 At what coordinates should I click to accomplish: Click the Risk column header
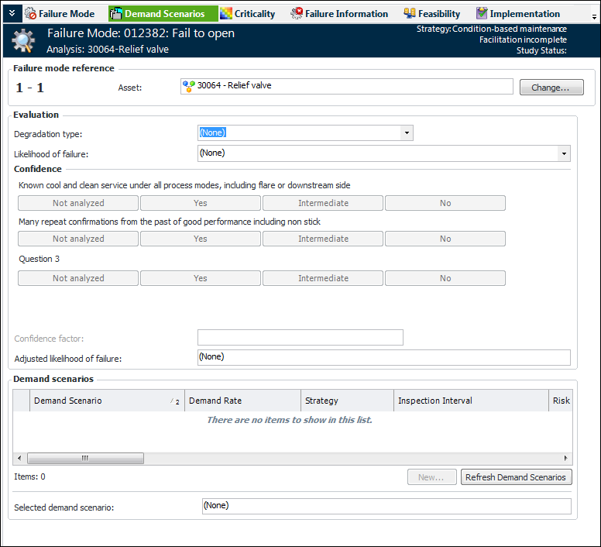click(x=561, y=401)
